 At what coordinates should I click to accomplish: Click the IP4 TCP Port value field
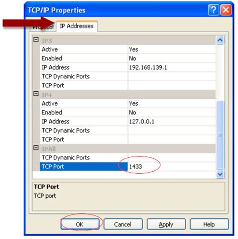(172, 140)
